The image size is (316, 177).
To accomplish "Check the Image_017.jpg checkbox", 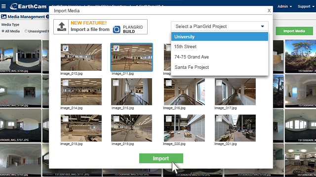I will point(219,83).
